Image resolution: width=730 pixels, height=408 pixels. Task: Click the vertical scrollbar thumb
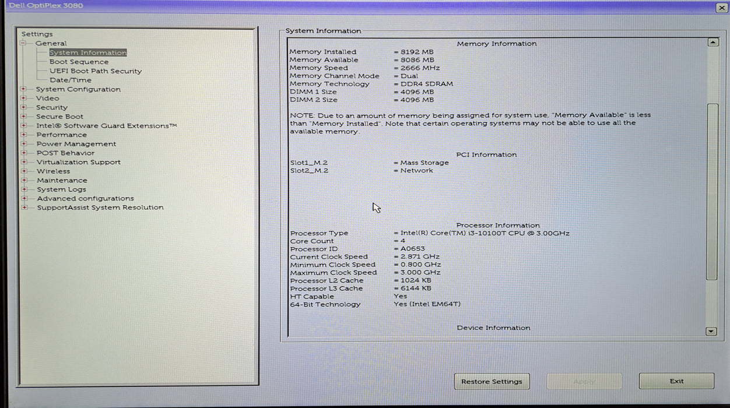[711, 191]
